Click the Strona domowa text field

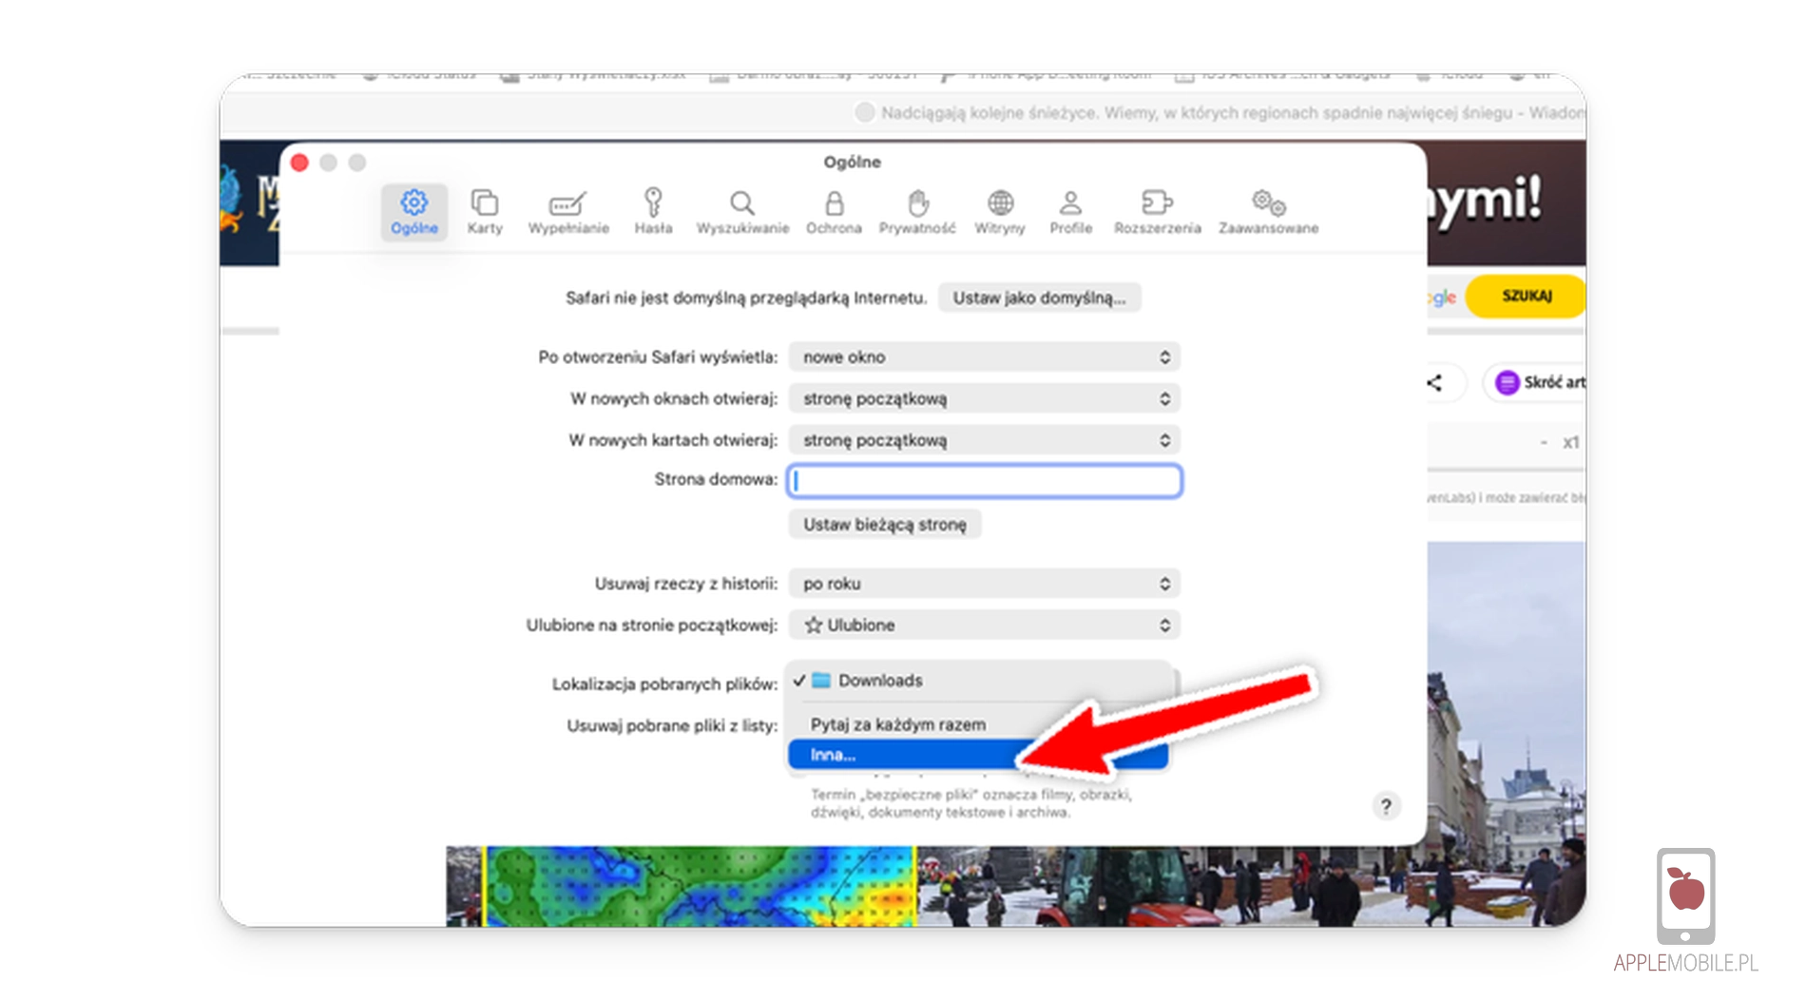coord(984,481)
